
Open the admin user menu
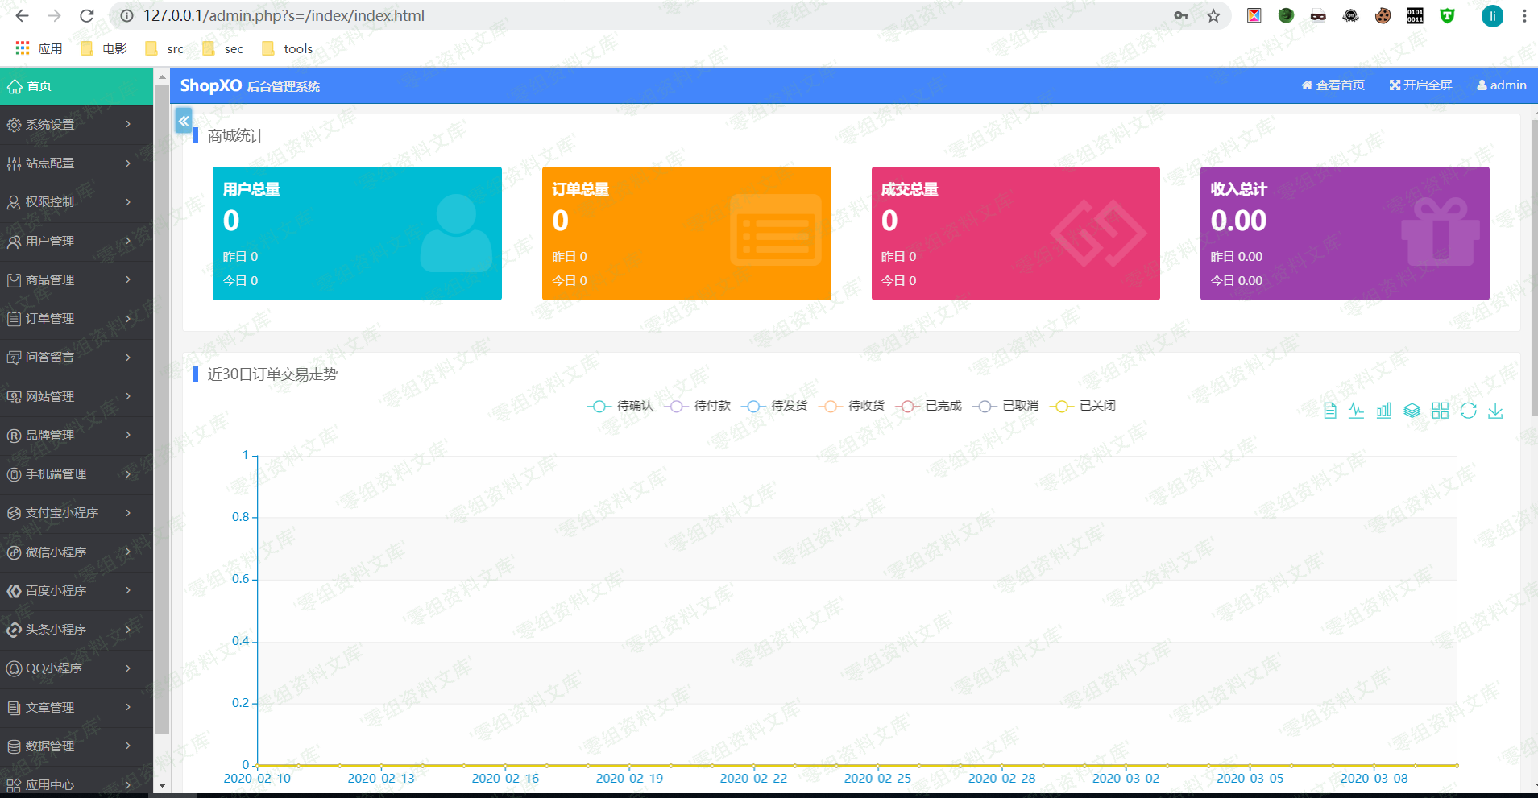[x=1501, y=85]
